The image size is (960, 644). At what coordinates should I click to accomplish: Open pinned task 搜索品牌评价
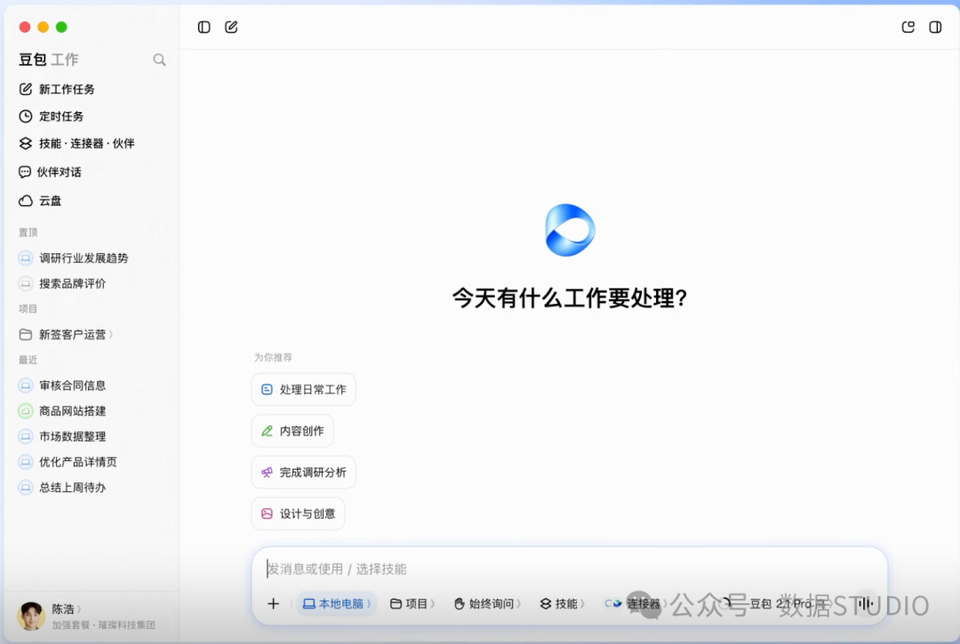[x=72, y=283]
